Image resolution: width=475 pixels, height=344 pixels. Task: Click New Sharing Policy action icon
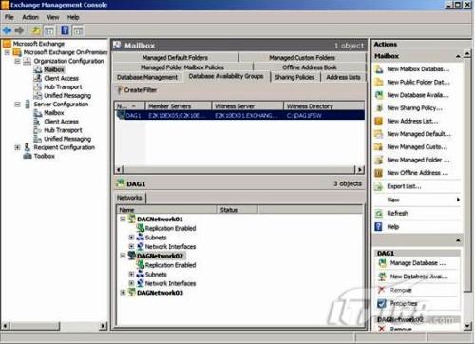(379, 108)
